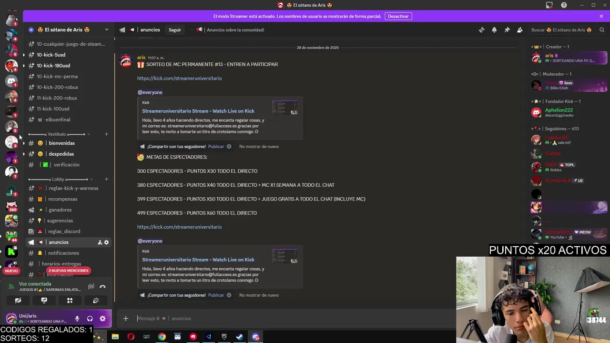Edit anuncios channel with its gear icon
Screen dimensions: 610x343
tap(106, 242)
